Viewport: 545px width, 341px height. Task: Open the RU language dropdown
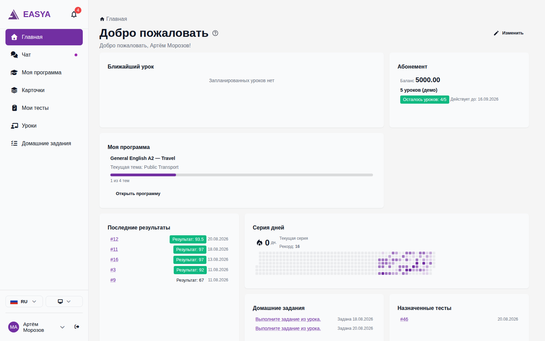[x=24, y=301]
